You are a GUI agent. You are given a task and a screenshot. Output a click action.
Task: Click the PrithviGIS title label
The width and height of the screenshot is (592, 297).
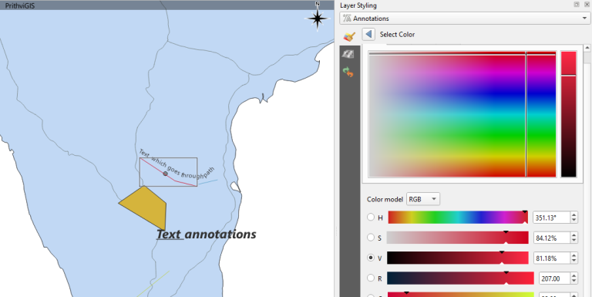20,6
